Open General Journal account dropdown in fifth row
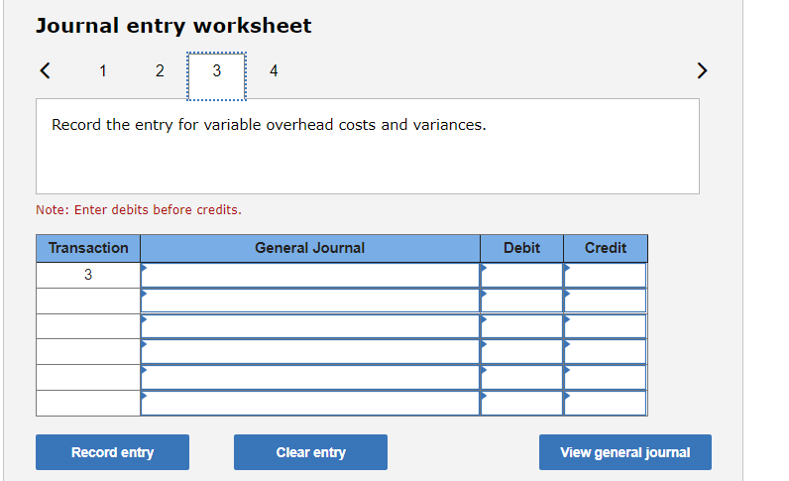Viewport: 789px width, 481px height. pos(310,377)
